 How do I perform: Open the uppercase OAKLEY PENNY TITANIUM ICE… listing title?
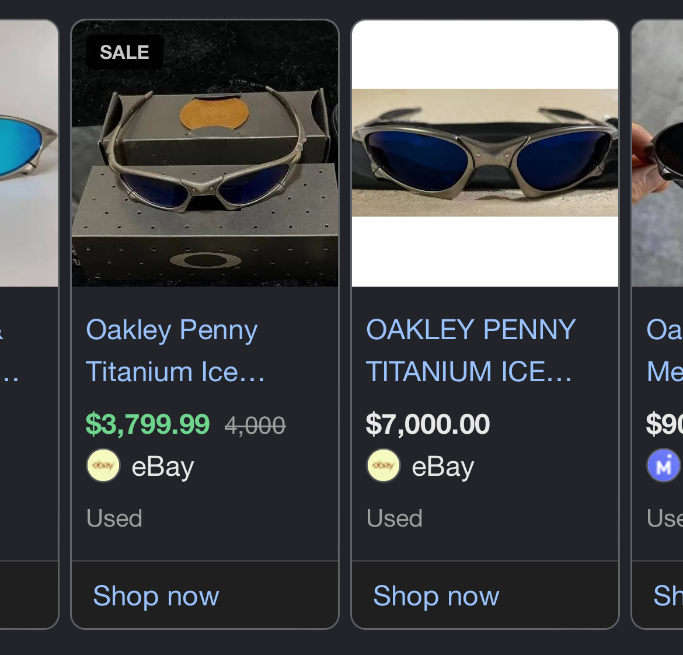pyautogui.click(x=470, y=350)
